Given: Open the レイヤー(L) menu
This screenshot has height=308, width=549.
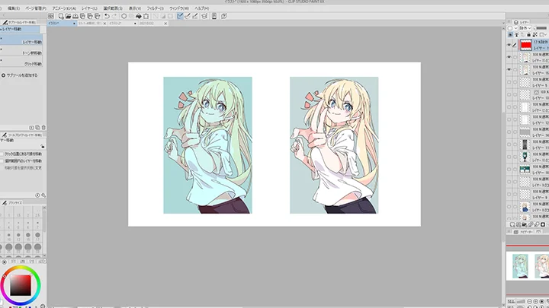Looking at the screenshot, I should tap(89, 8).
